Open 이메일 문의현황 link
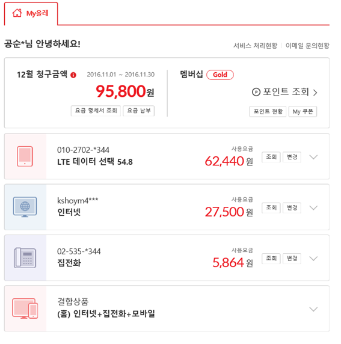The width and height of the screenshot is (341, 344). pyautogui.click(x=307, y=46)
